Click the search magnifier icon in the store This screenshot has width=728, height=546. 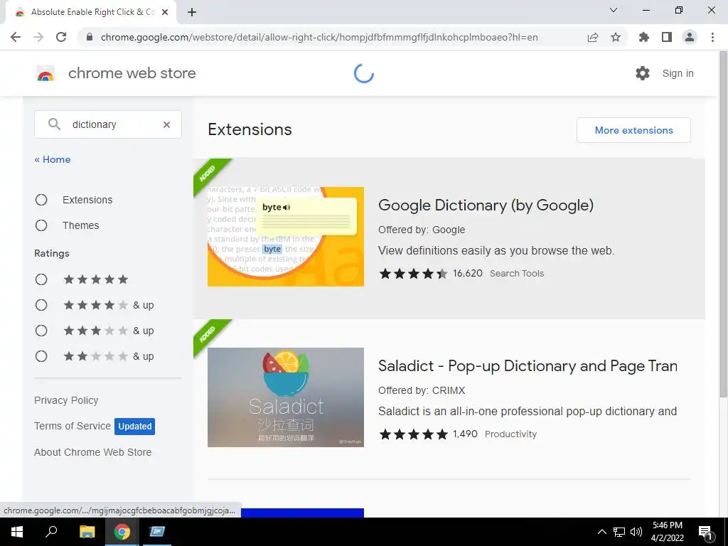(54, 124)
